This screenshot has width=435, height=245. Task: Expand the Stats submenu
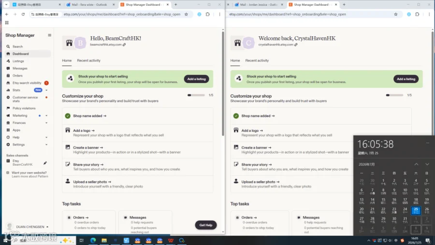(x=46, y=90)
